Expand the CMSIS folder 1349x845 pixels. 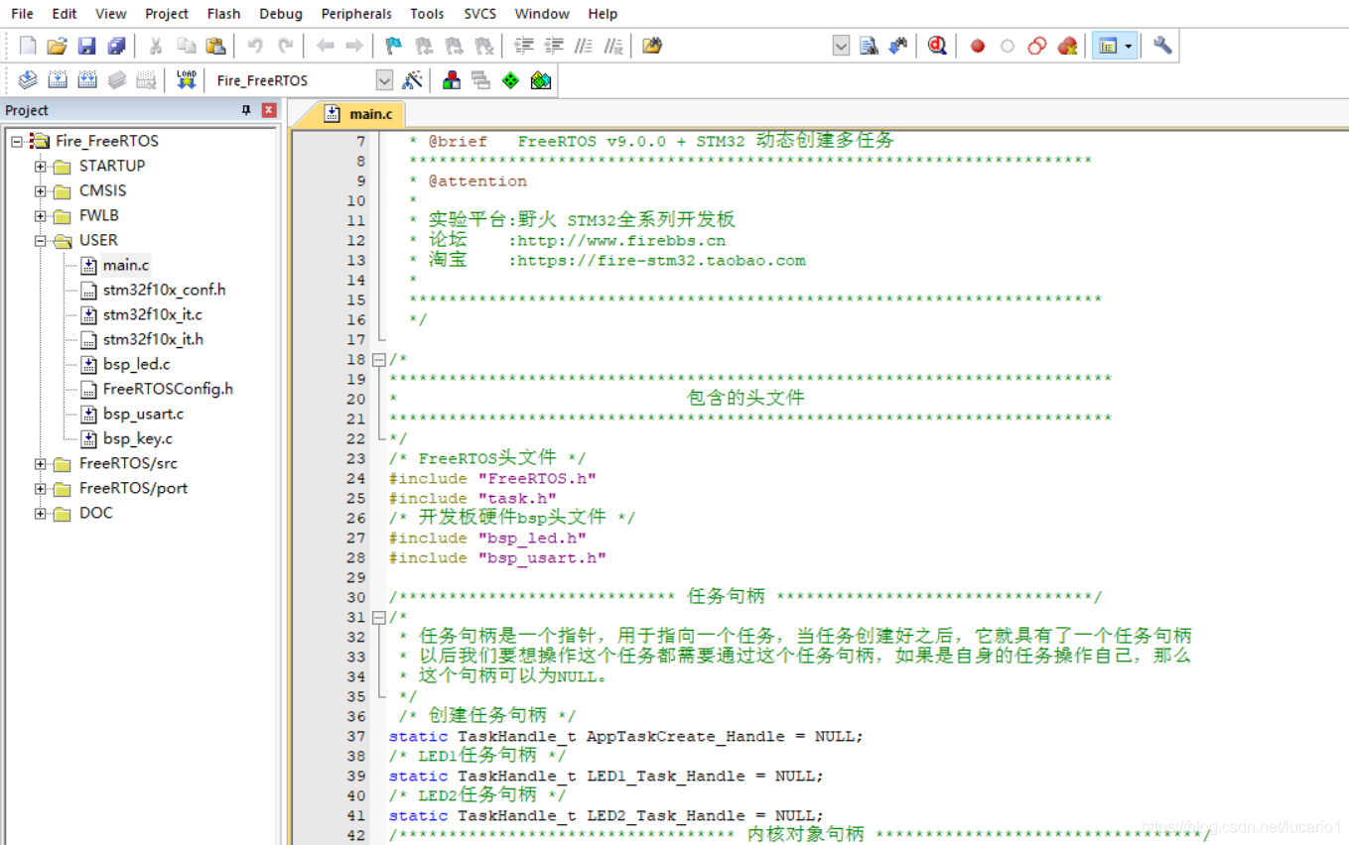tap(41, 190)
